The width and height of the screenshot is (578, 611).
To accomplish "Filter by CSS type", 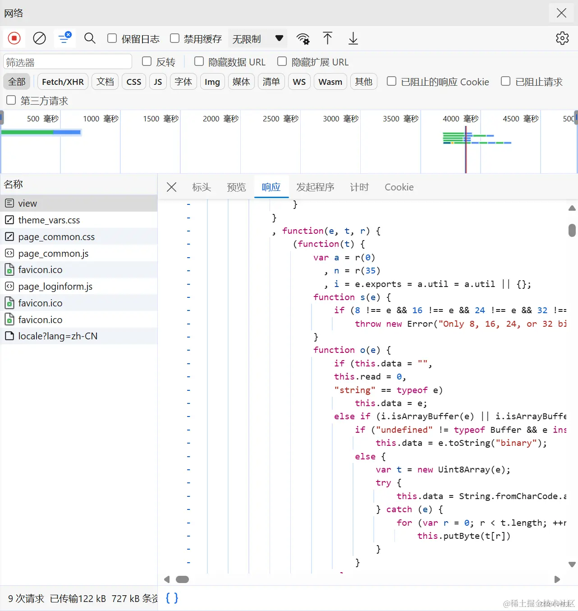I will pos(134,82).
